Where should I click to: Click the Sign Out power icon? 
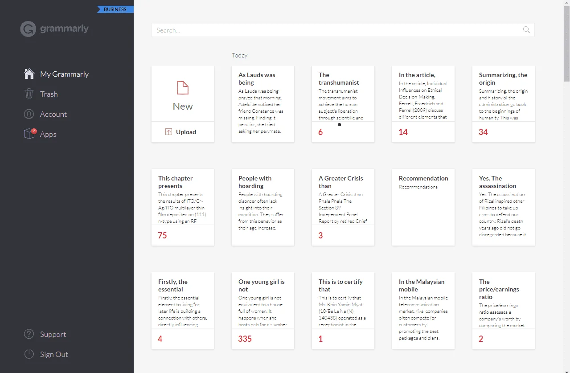click(x=29, y=354)
